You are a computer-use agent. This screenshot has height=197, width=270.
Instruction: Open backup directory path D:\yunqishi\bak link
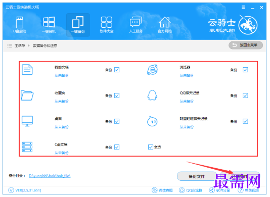[50, 176]
